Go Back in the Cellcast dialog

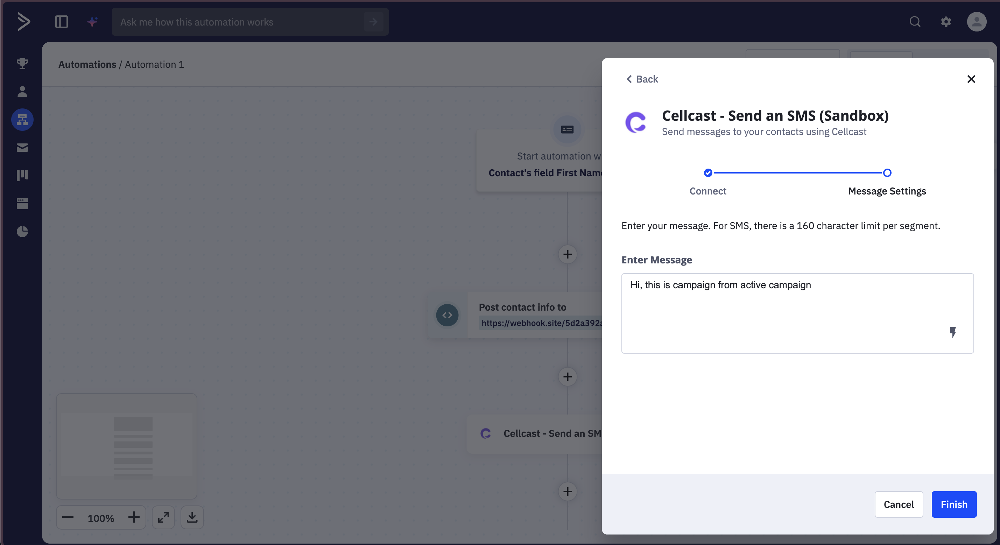point(642,79)
